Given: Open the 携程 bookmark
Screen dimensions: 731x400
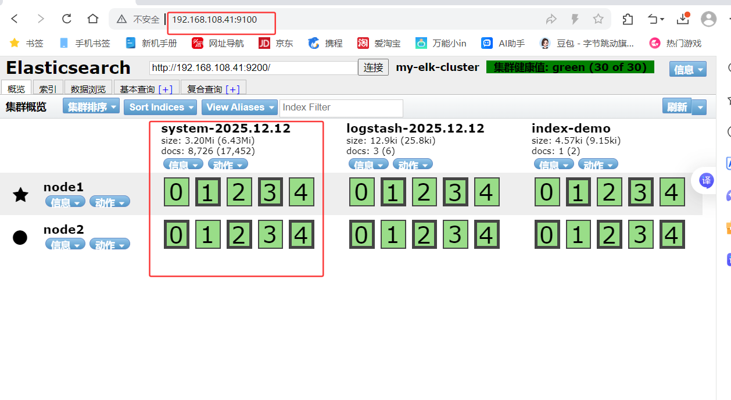Looking at the screenshot, I should 325,43.
